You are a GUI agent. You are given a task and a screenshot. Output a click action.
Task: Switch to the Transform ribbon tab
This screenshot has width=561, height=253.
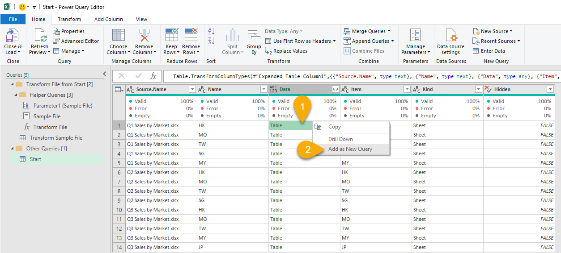pos(69,19)
